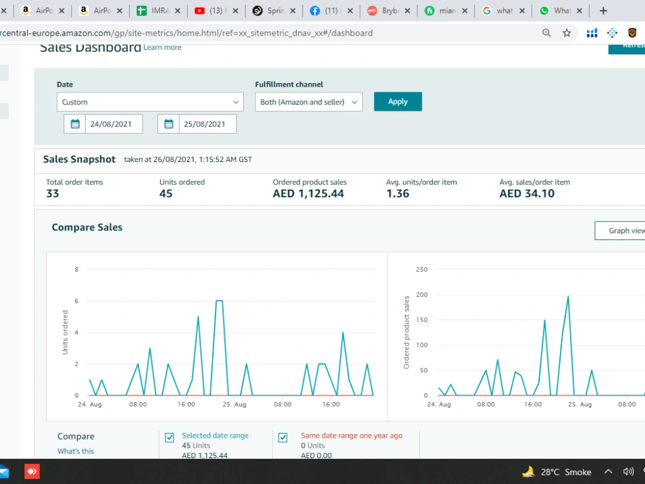Open the red app icon in taskbar

[32, 471]
